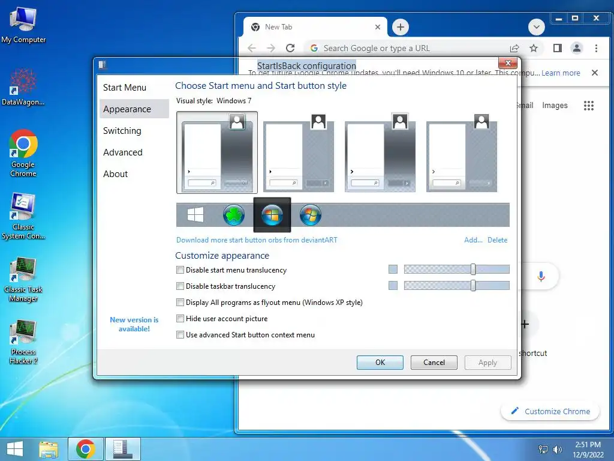614x461 pixels.
Task: Open Google Chrome desktop shortcut
Action: (x=23, y=153)
